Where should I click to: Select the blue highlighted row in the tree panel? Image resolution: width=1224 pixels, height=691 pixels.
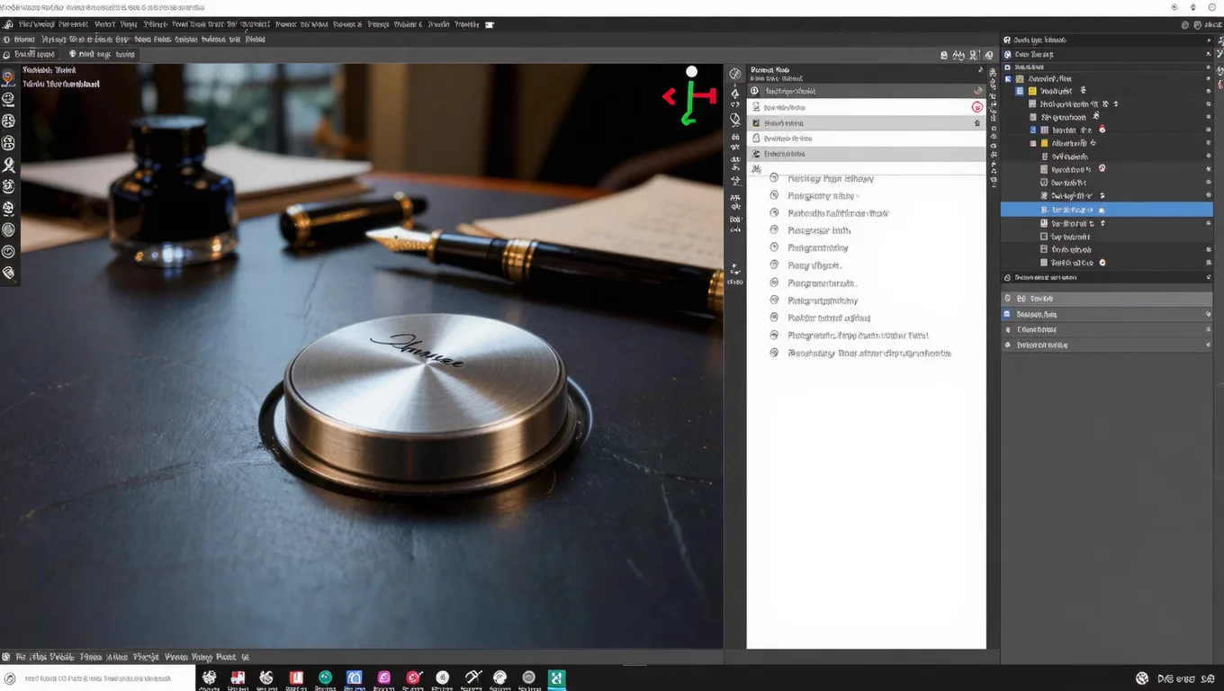[x=1106, y=209]
